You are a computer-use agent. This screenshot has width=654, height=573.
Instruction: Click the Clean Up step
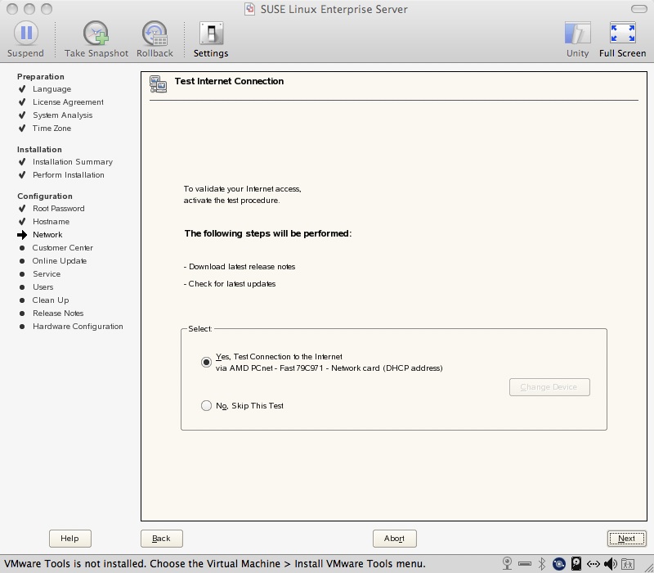coord(51,300)
